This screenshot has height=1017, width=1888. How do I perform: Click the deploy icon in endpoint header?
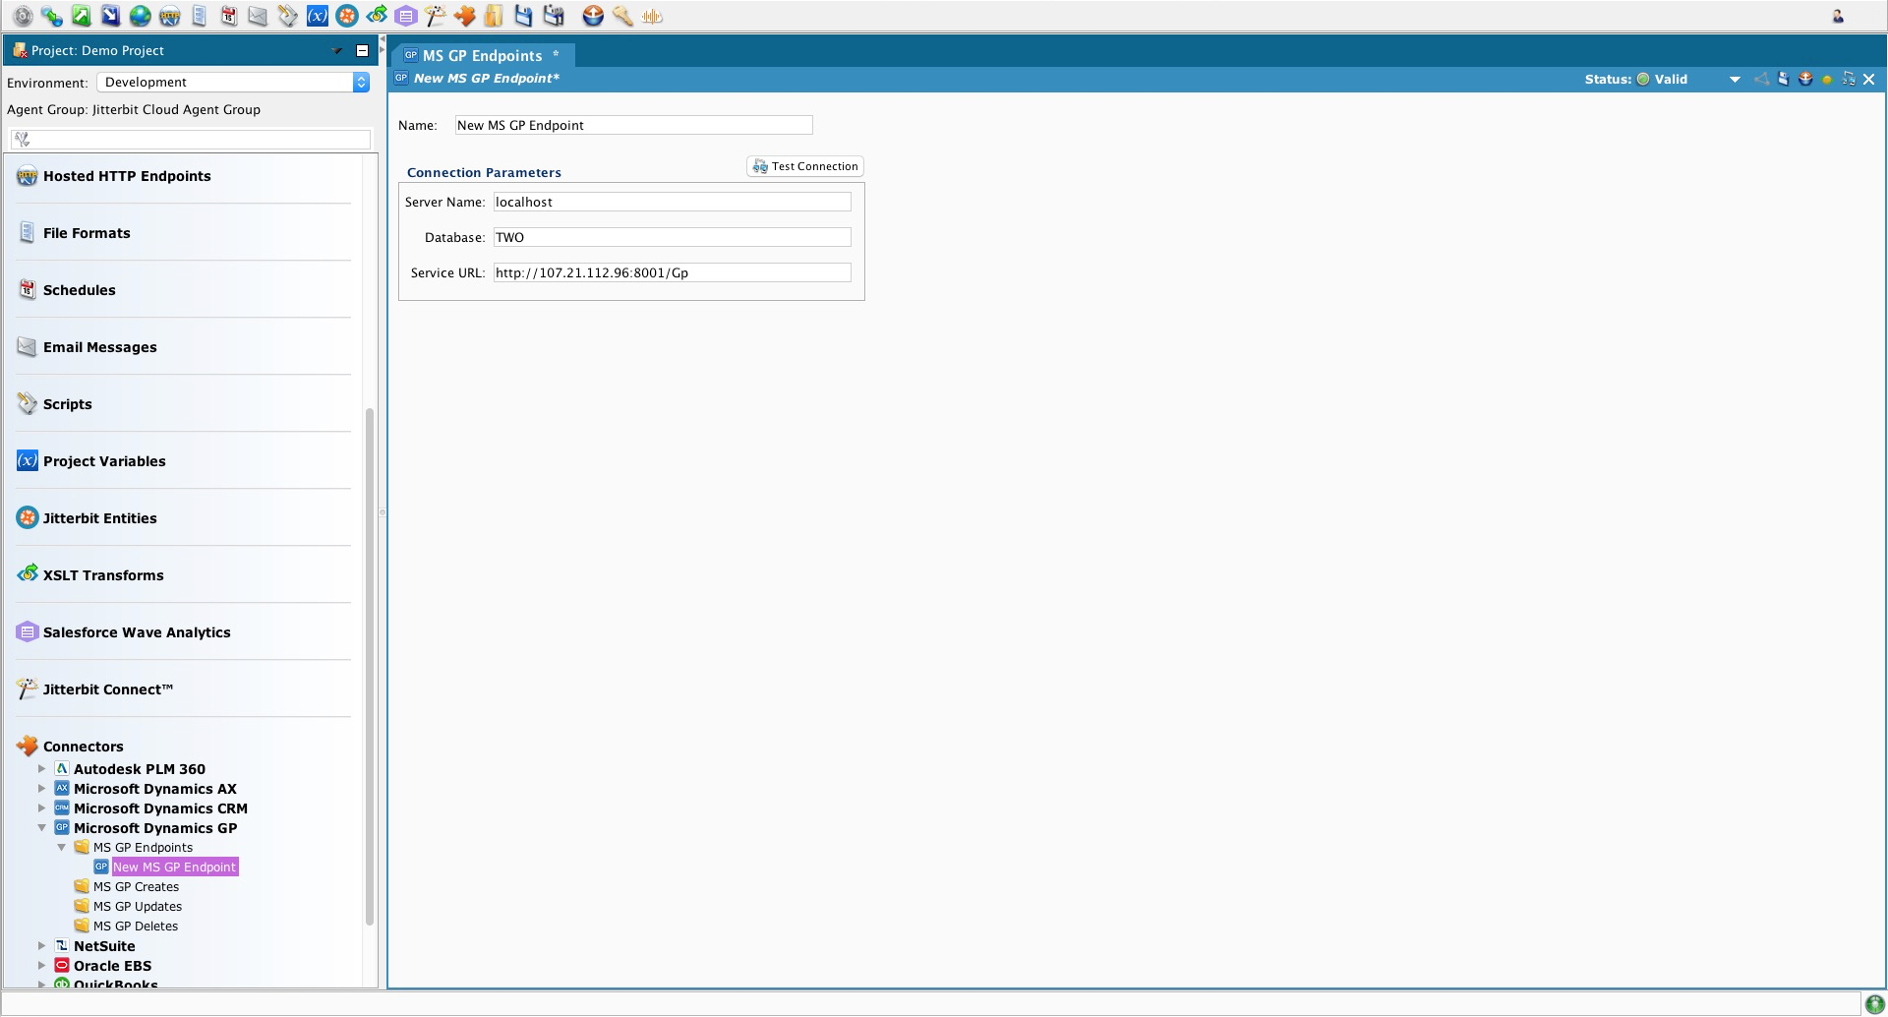(1805, 79)
